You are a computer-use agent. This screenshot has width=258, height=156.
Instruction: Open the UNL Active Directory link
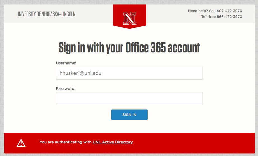click(x=113, y=142)
